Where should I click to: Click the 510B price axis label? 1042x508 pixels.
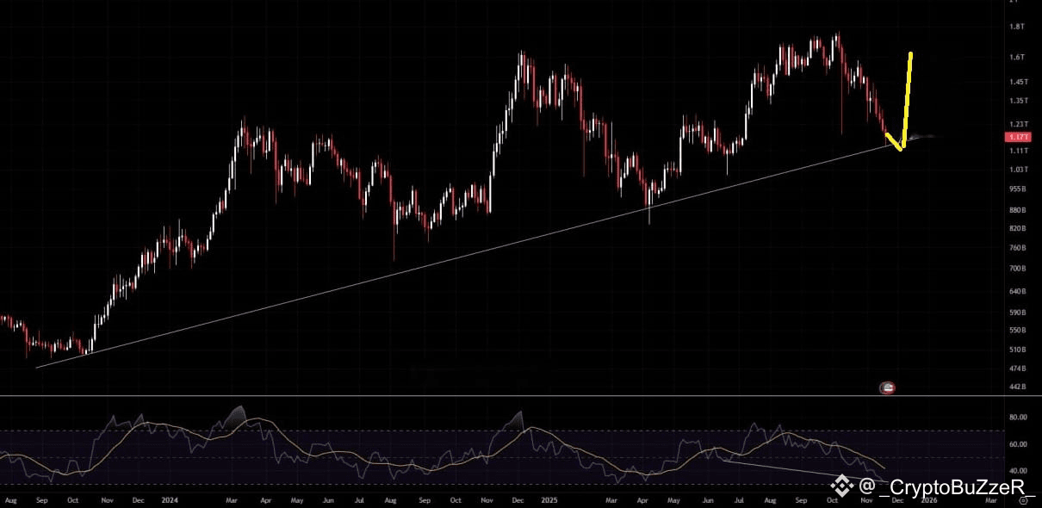[x=1018, y=350]
